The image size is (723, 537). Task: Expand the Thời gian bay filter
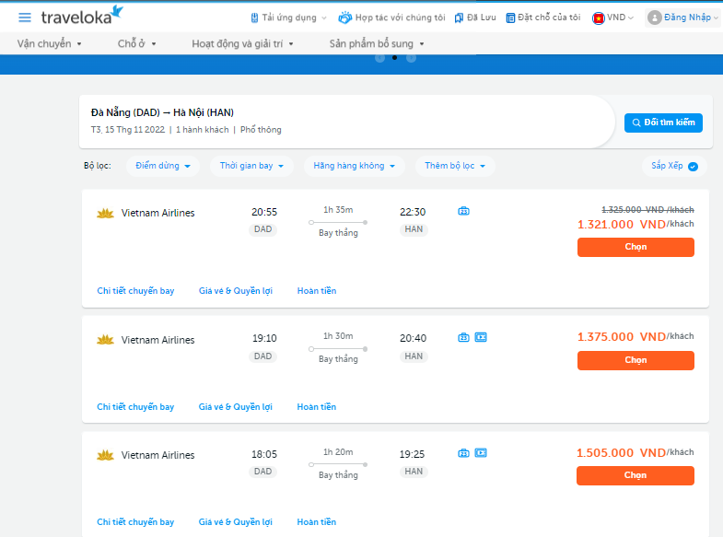(253, 166)
